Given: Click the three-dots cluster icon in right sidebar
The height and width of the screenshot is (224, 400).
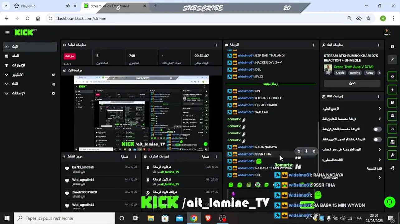Looking at the screenshot, I should 392,168.
